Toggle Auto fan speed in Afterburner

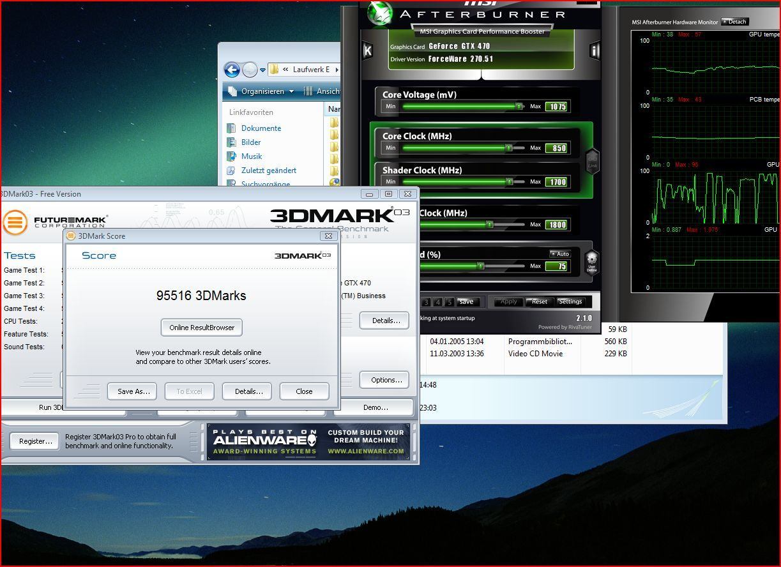[560, 254]
